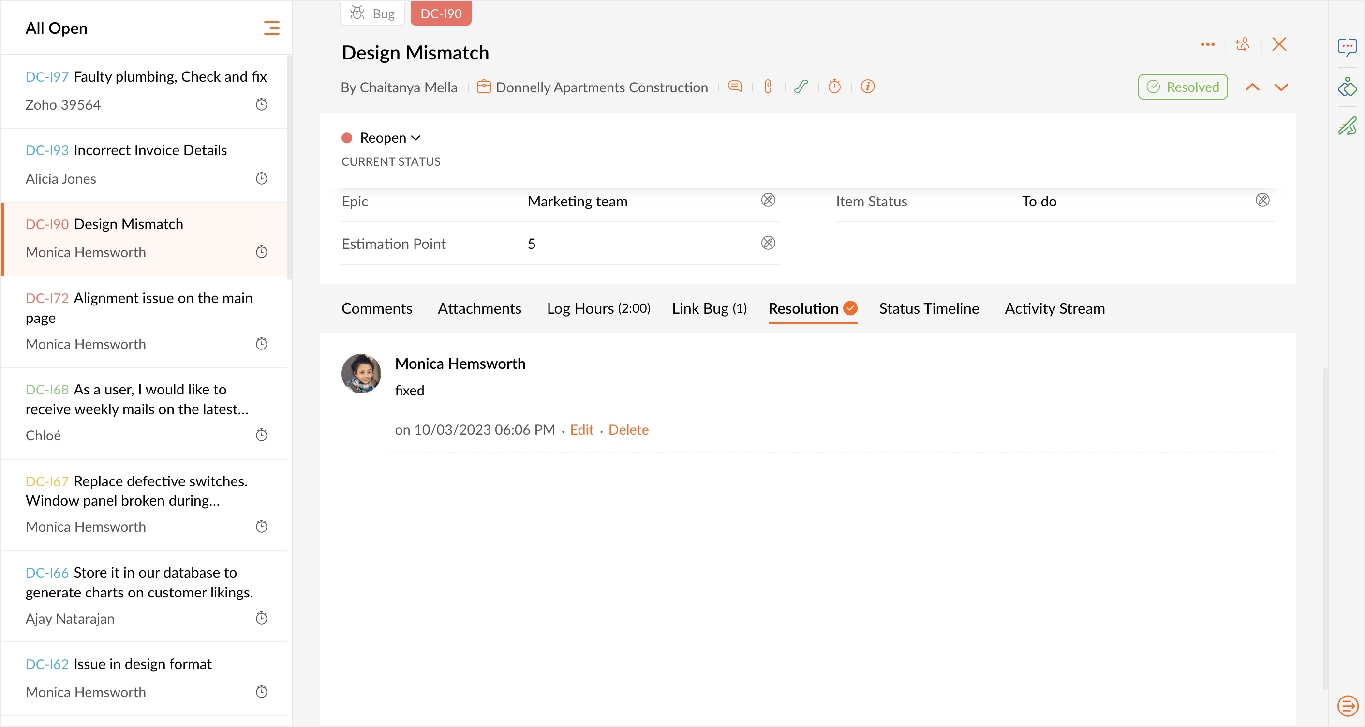Image resolution: width=1365 pixels, height=727 pixels.
Task: Clear the Item Status To do value
Action: [1263, 200]
